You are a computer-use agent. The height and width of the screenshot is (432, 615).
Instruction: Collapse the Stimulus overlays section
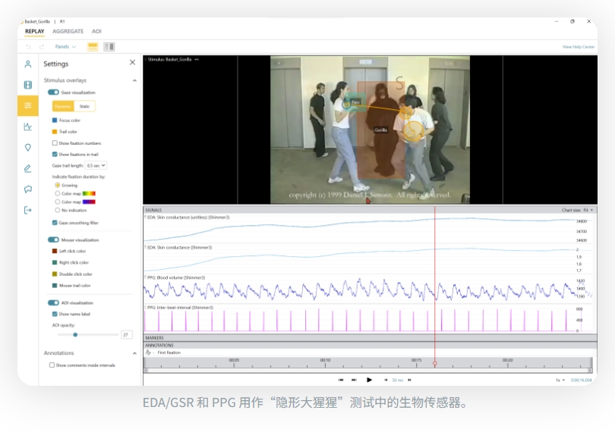134,80
